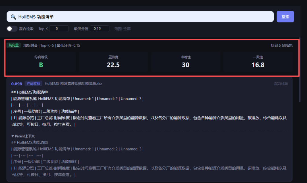Collapse the Parent上下文 section
Image resolution: width=307 pixels, height=183 pixels.
click(23, 136)
